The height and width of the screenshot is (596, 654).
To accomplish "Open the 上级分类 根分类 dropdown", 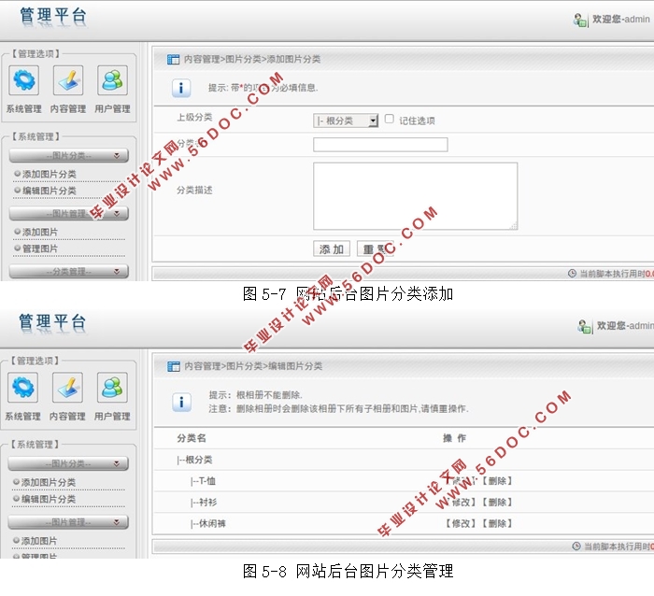I will coord(346,121).
